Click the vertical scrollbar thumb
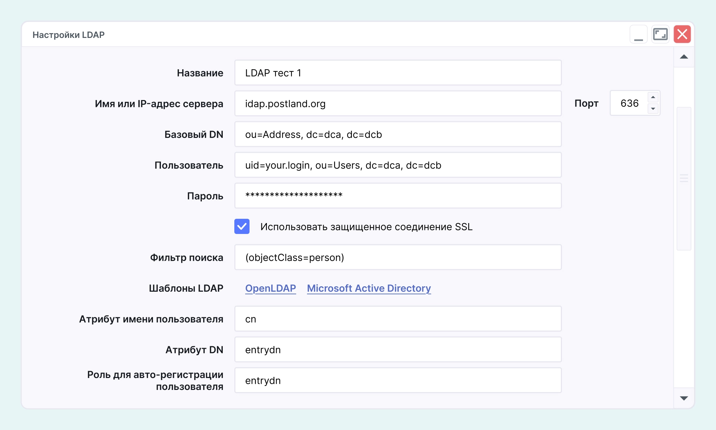The width and height of the screenshot is (716, 430). 684,178
